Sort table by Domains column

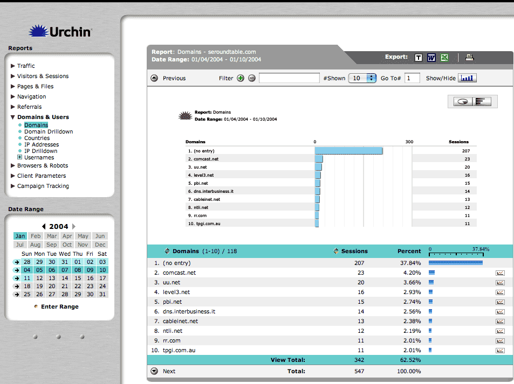167,251
